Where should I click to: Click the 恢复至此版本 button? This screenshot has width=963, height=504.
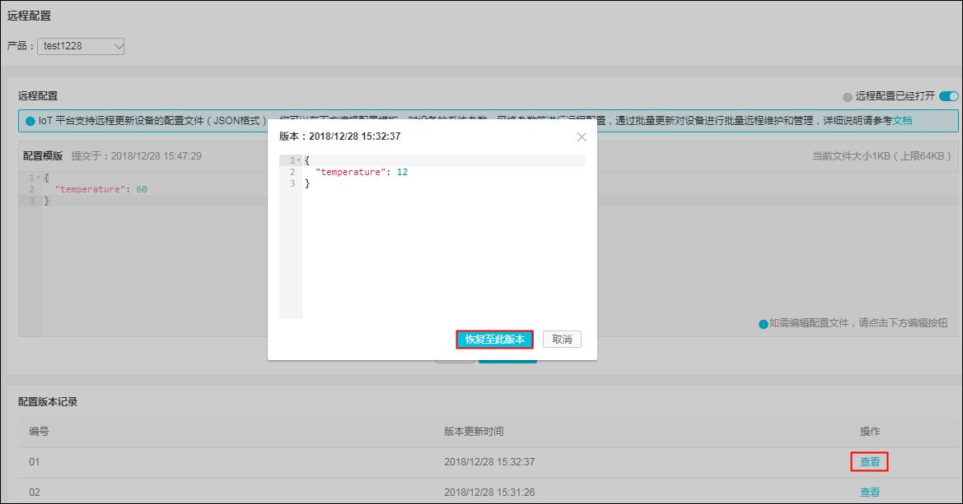click(494, 339)
